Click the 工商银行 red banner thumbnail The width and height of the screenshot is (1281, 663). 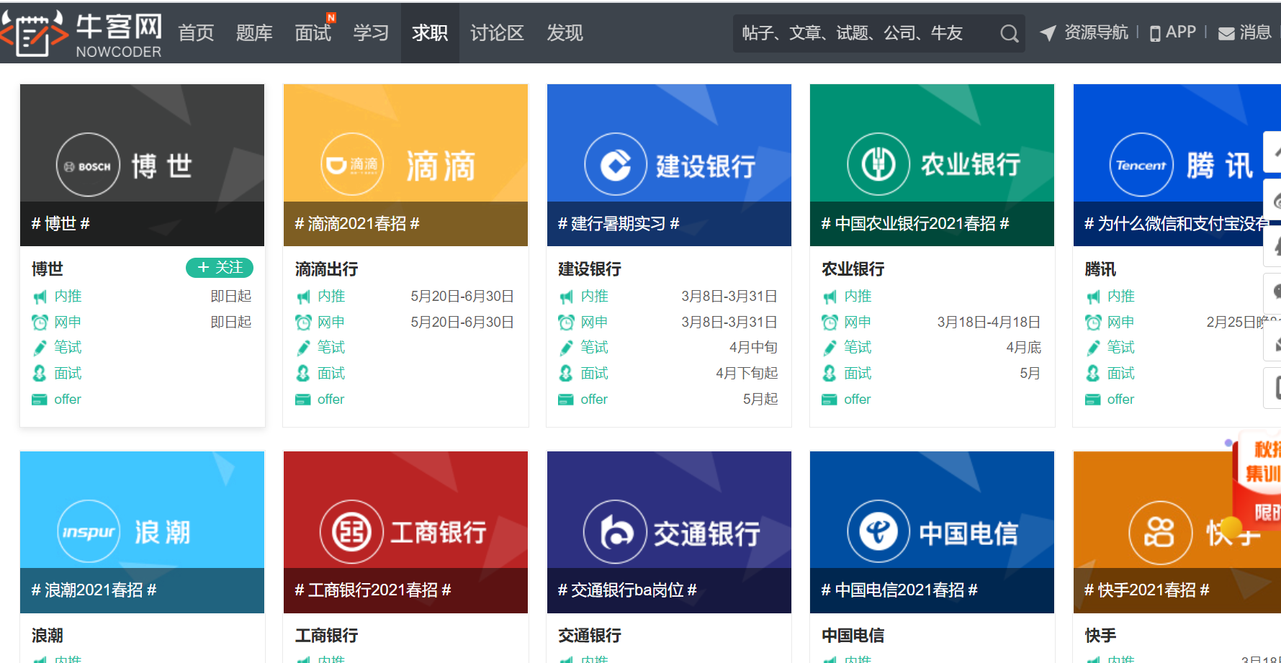coord(405,532)
